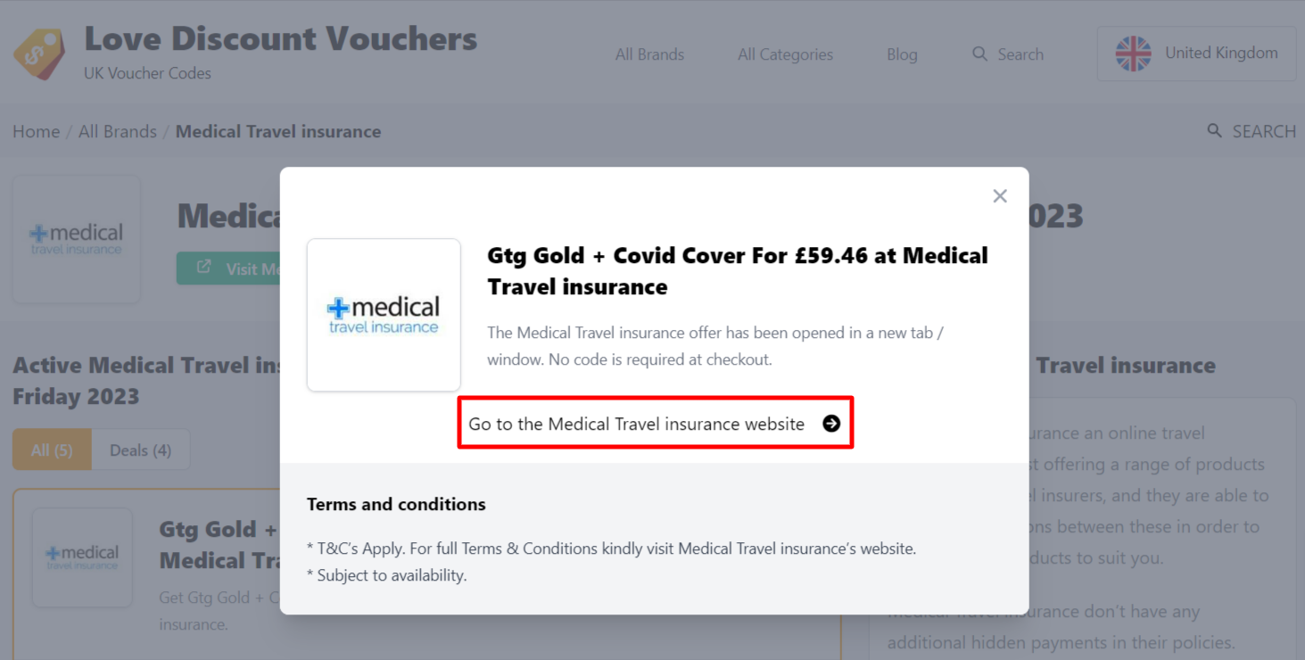1305x660 pixels.
Task: Open the All Categories menu item
Action: pyautogui.click(x=785, y=54)
